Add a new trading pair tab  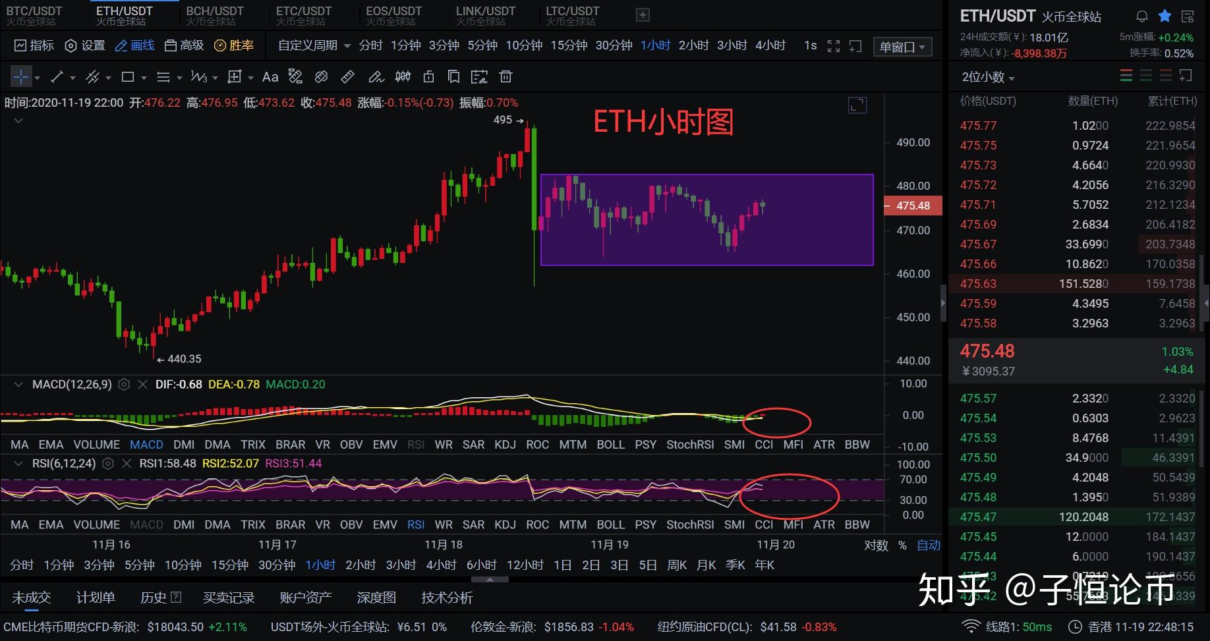[x=643, y=15]
